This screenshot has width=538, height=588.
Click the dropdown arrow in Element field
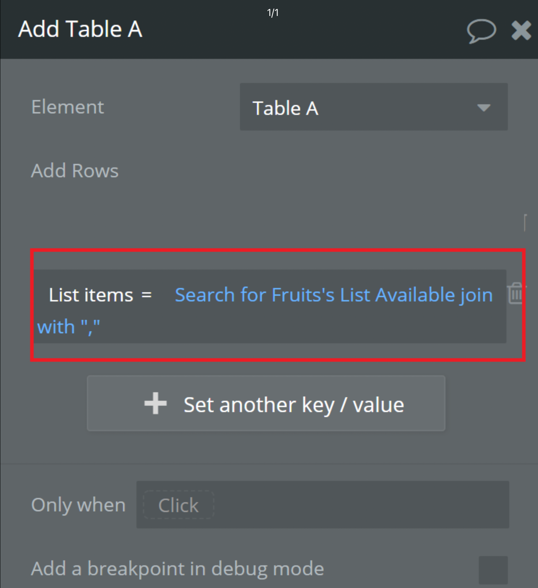click(x=483, y=107)
